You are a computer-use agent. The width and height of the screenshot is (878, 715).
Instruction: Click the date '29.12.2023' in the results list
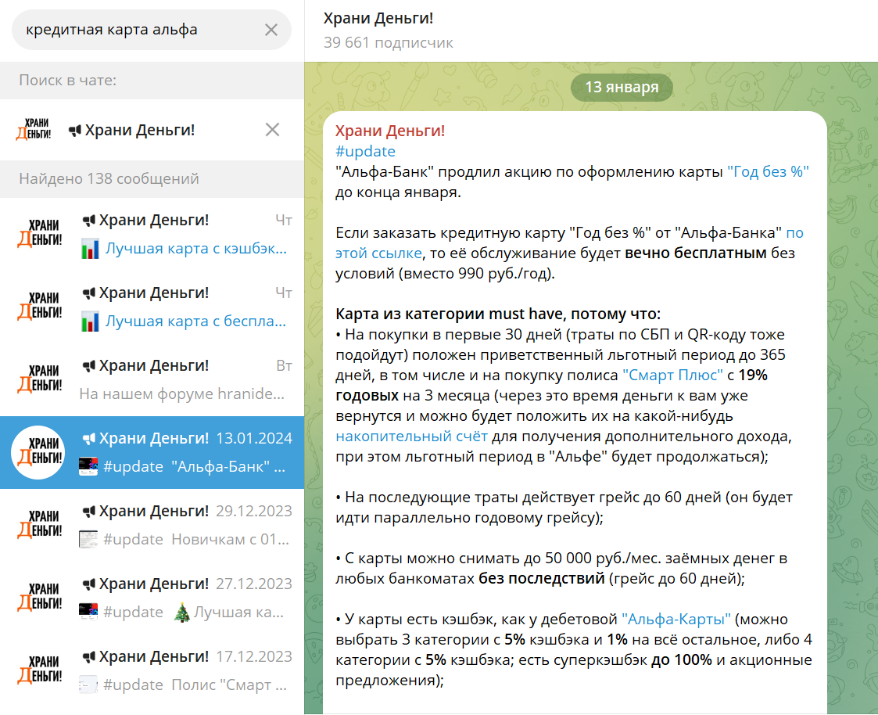254,511
